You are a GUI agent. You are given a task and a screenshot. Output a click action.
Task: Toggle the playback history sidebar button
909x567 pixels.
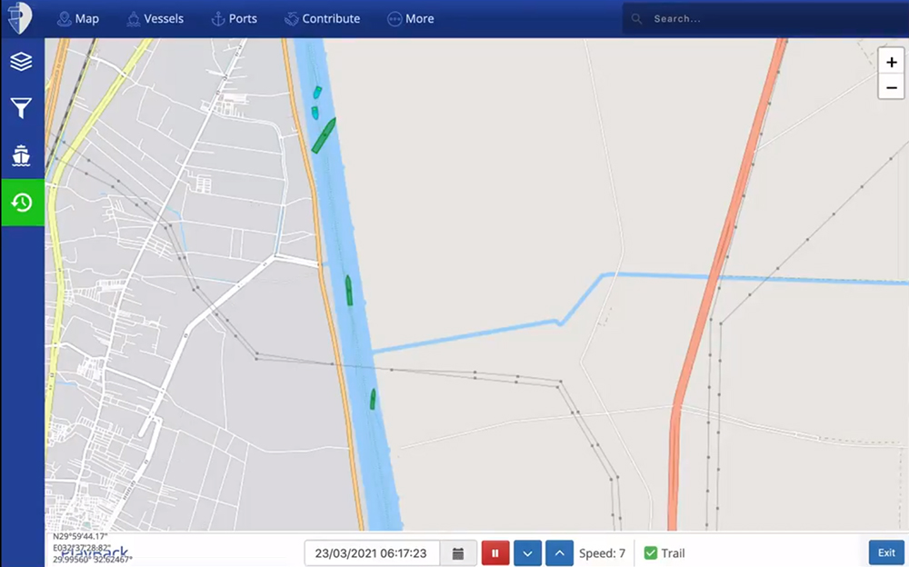[x=22, y=202]
